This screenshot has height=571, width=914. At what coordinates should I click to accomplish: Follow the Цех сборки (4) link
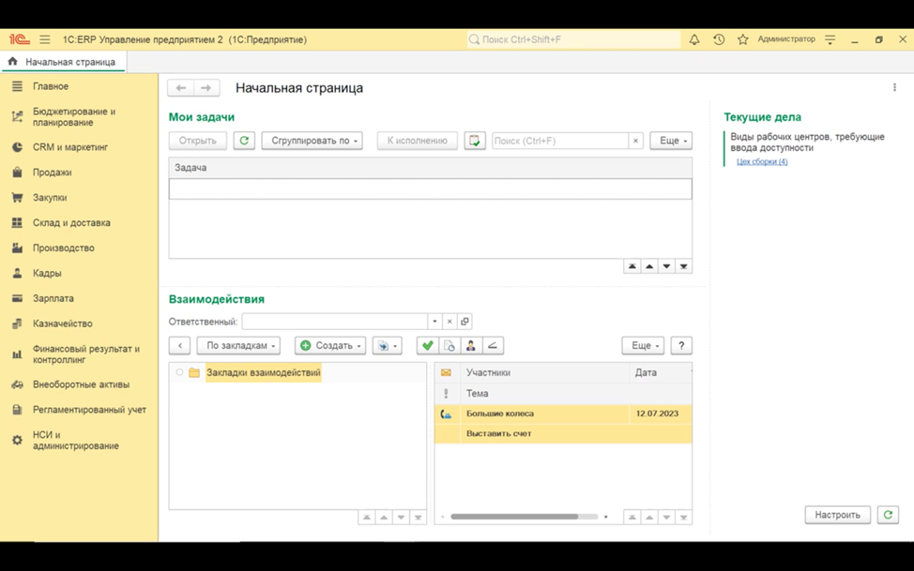762,161
